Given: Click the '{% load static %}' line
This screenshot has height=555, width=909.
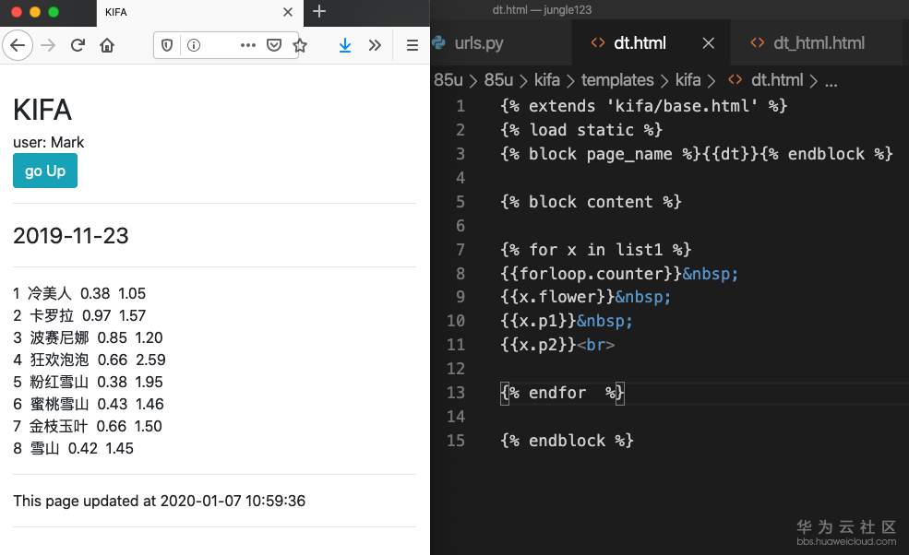Looking at the screenshot, I should (x=580, y=130).
